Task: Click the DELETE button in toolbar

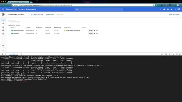Action: [60, 14]
